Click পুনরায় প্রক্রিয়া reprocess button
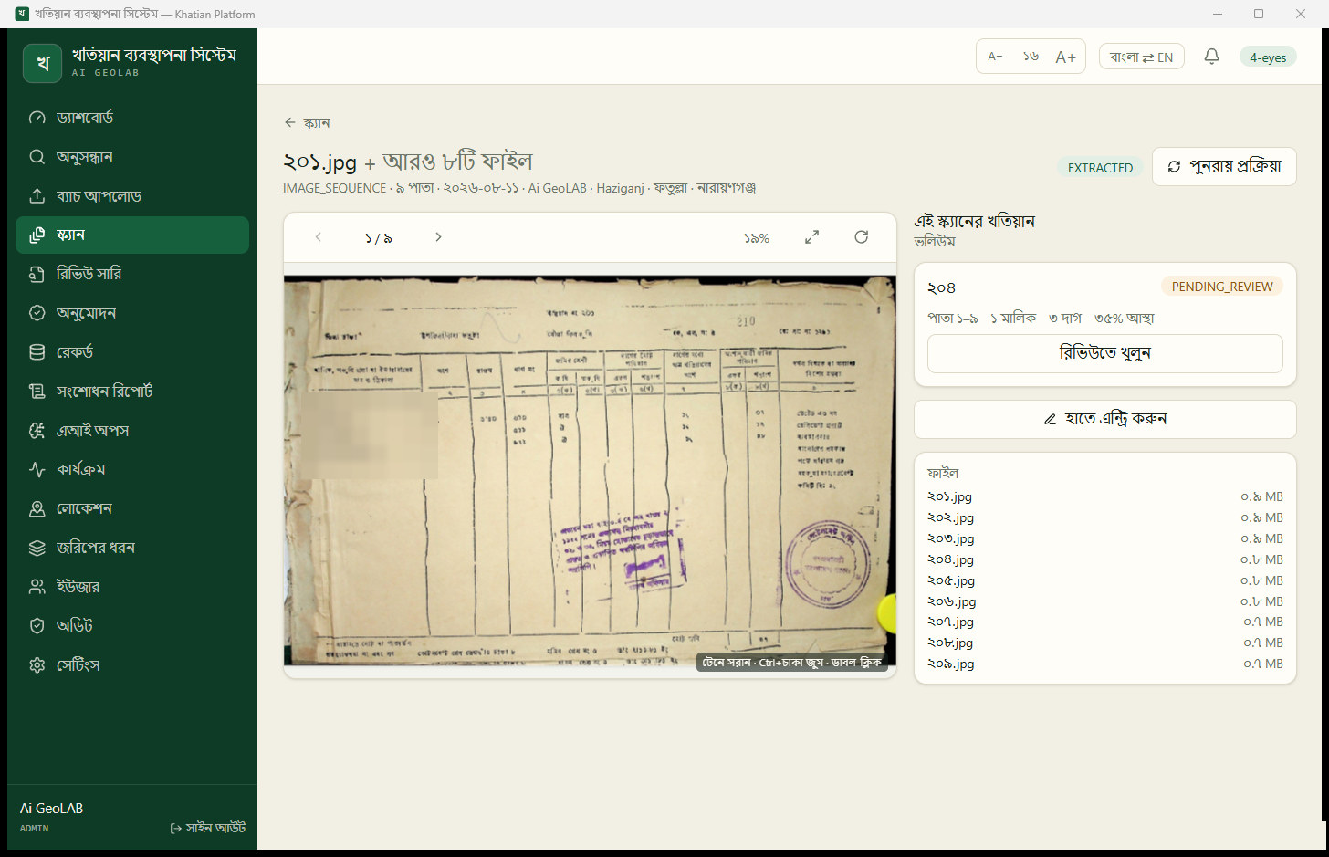This screenshot has height=857, width=1329. [x=1224, y=166]
